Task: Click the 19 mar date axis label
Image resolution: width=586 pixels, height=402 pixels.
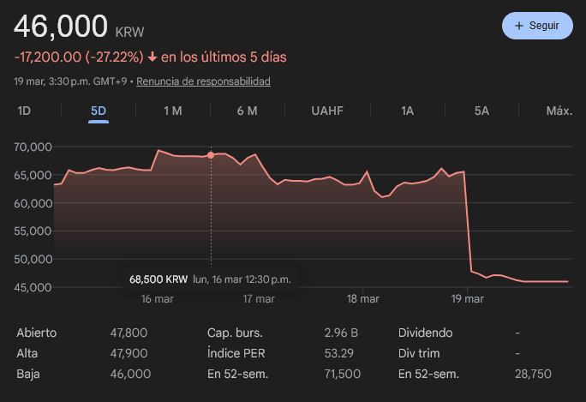Action: click(x=468, y=299)
